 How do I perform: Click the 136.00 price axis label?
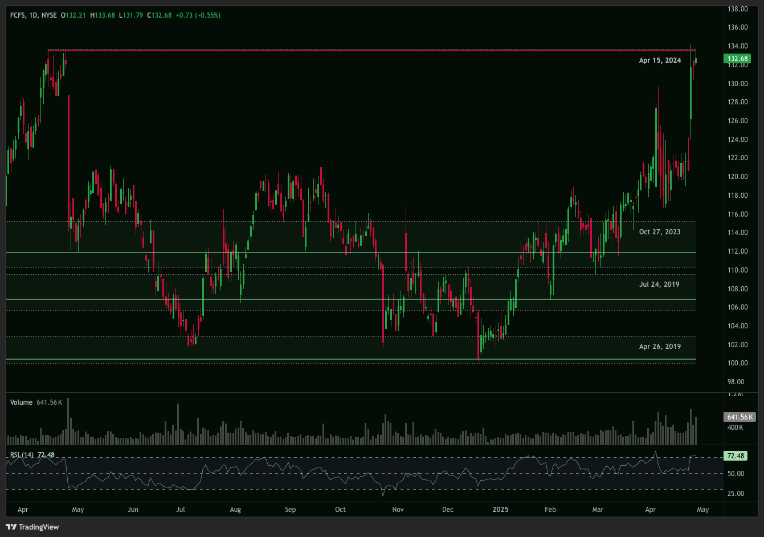(x=738, y=27)
